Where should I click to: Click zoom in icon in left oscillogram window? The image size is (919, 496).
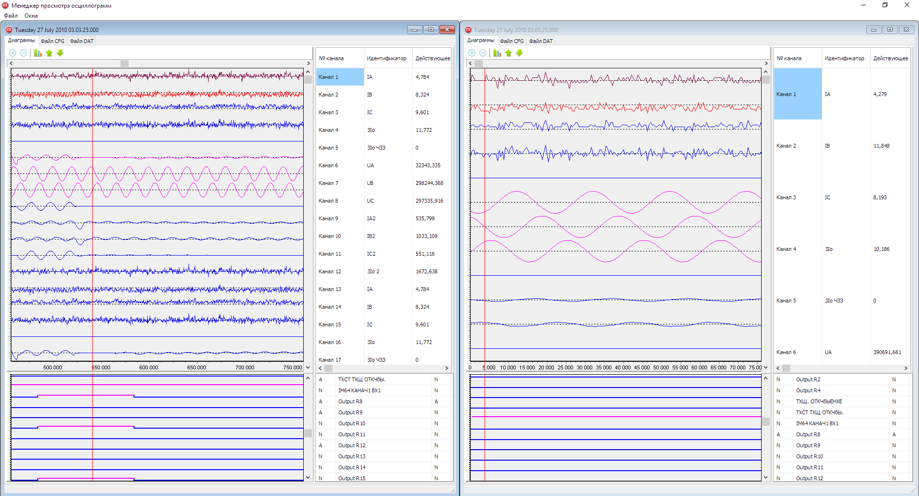click(x=13, y=53)
